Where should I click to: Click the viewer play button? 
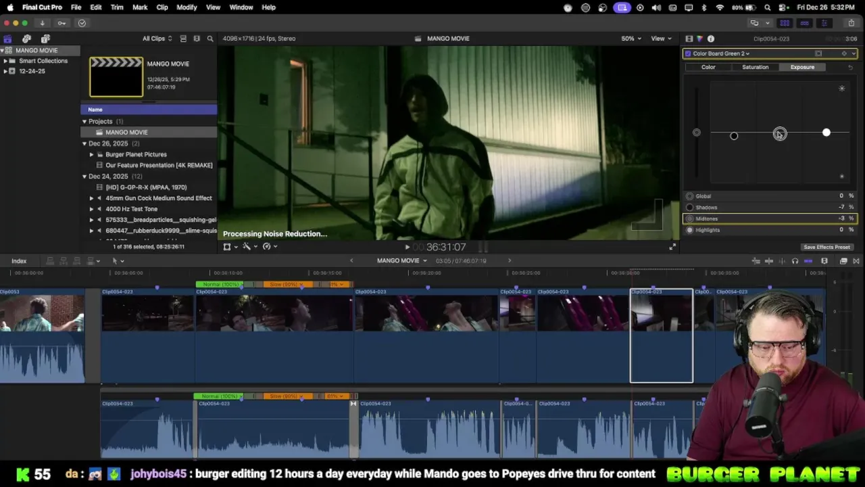407,248
